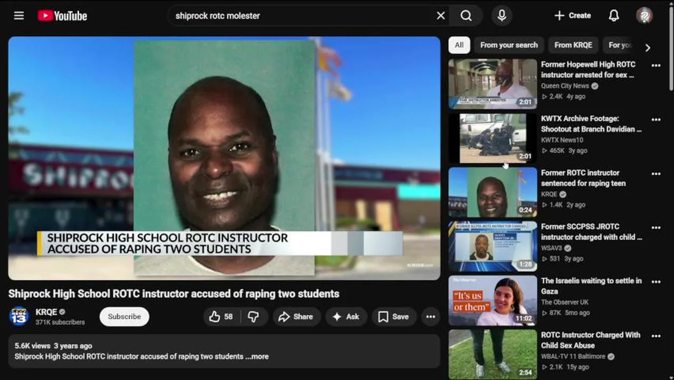Image resolution: width=674 pixels, height=380 pixels.
Task: Clear the search query with X
Action: pos(441,16)
